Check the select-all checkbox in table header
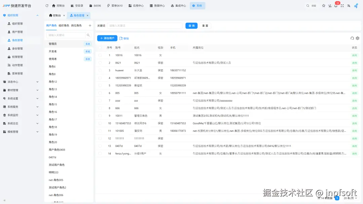 pyautogui.click(x=100, y=47)
